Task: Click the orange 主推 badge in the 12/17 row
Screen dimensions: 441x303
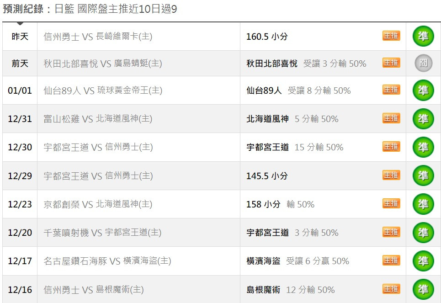Action: (x=391, y=260)
